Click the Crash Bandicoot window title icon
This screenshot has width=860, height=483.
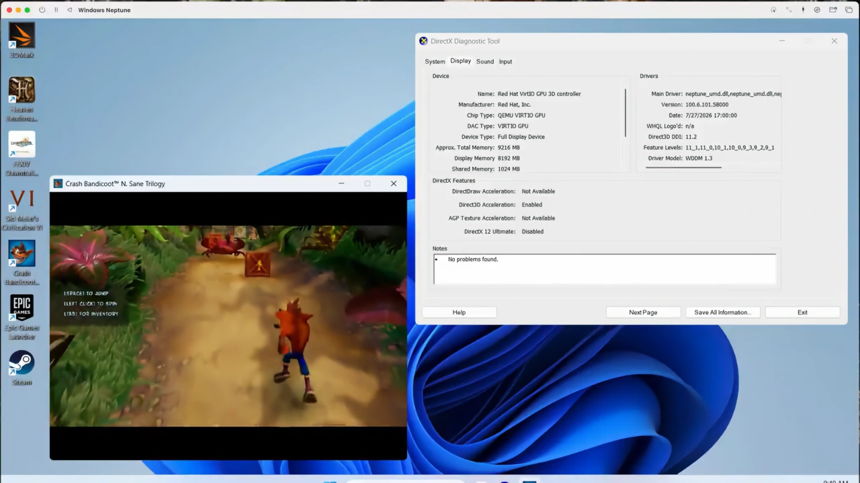58,183
